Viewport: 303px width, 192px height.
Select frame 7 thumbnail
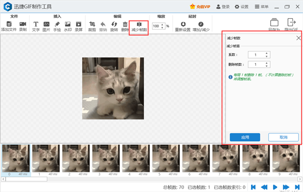click(226, 158)
